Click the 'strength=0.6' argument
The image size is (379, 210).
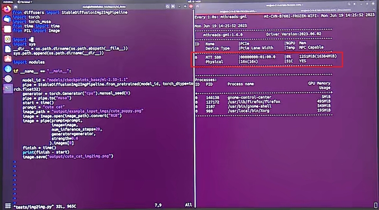(65, 139)
